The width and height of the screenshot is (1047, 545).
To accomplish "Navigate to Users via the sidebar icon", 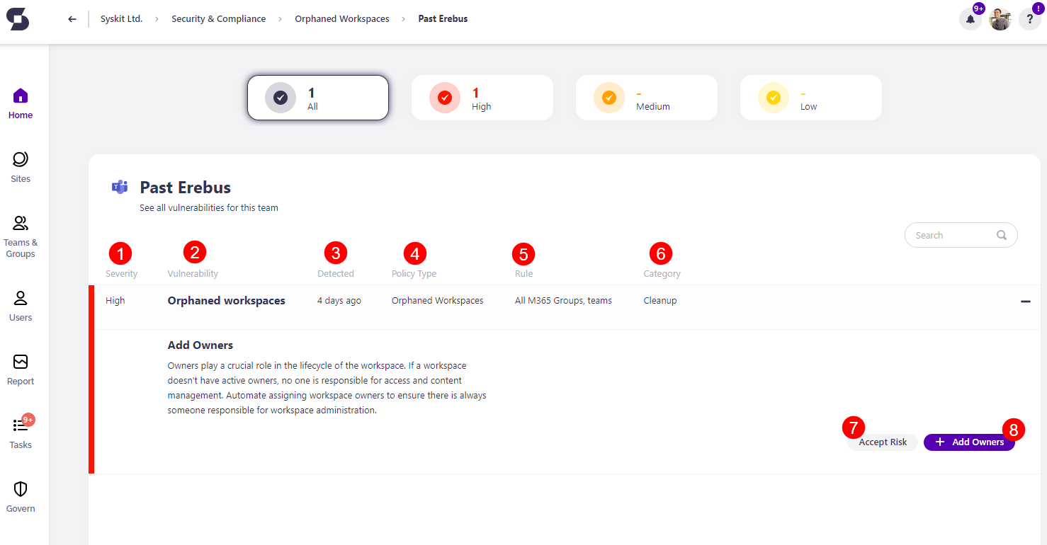I will (x=20, y=304).
